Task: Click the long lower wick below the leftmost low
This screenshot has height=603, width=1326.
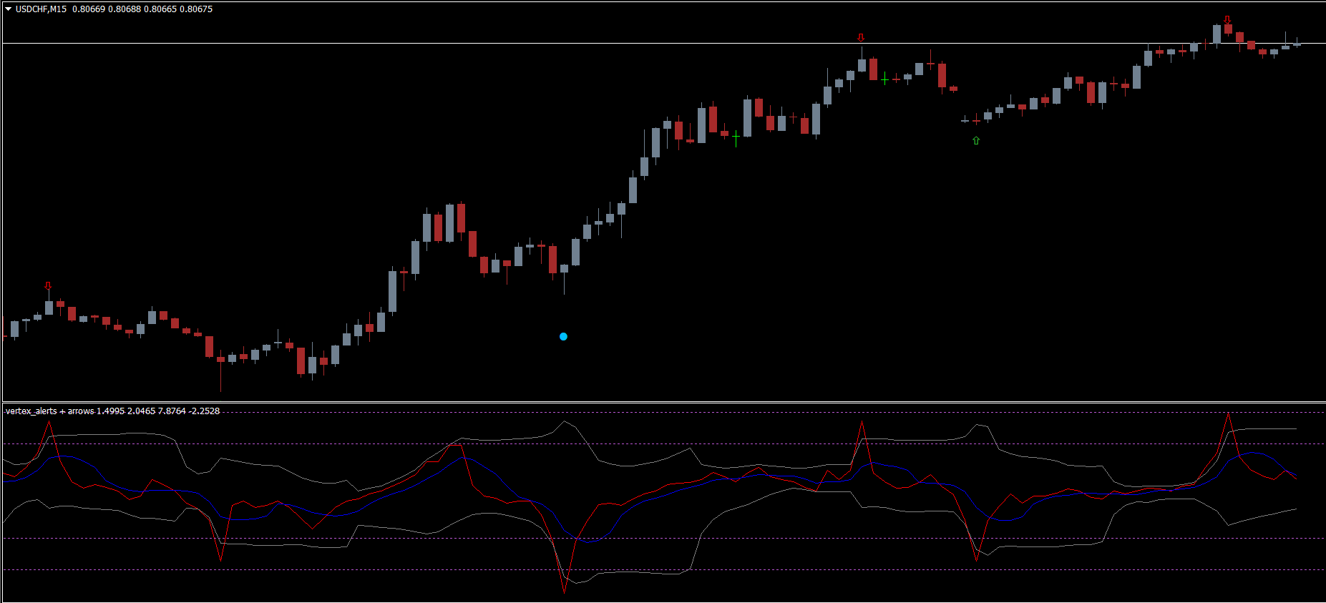Action: click(220, 378)
